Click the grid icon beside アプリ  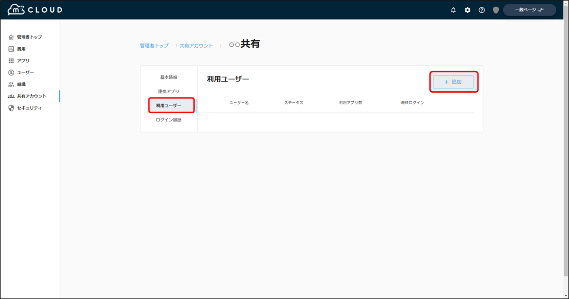(11, 61)
